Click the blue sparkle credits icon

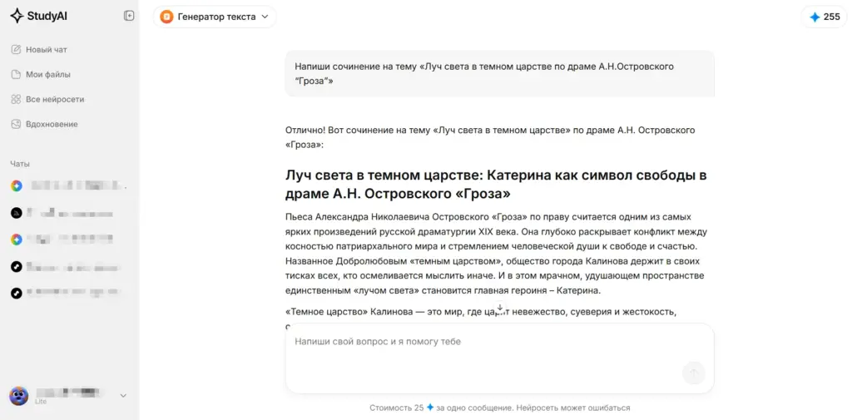click(x=815, y=17)
